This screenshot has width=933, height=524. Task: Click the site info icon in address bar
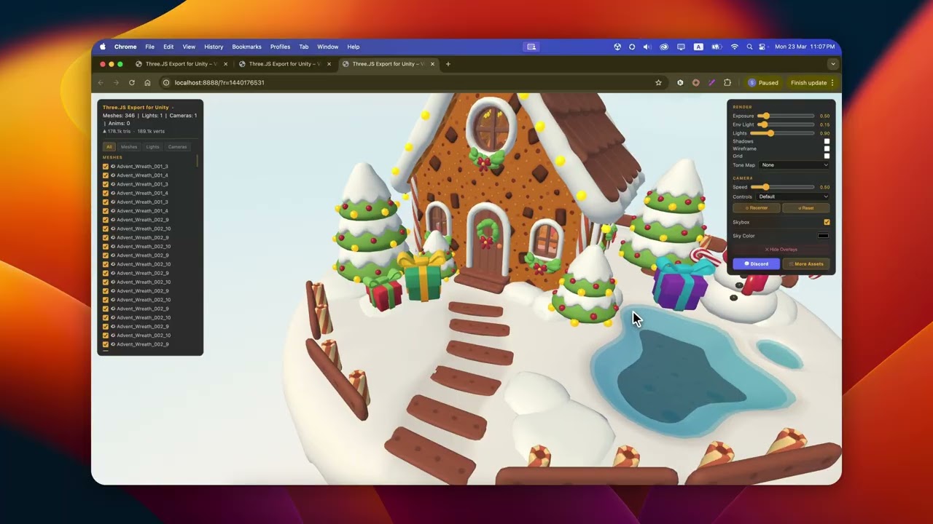(166, 83)
